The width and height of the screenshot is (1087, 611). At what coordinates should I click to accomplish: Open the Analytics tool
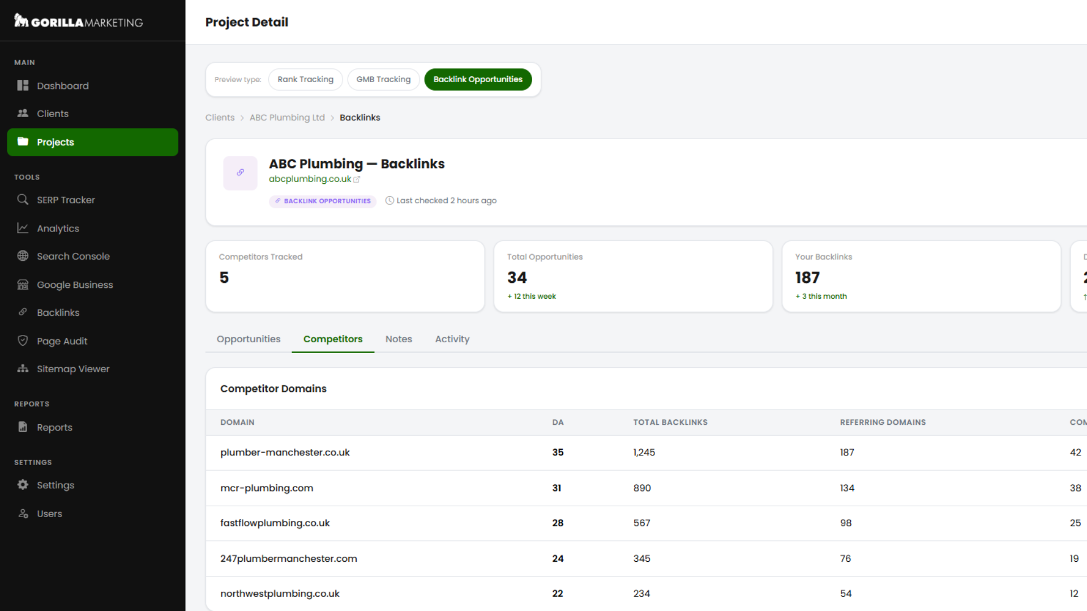pyautogui.click(x=92, y=228)
